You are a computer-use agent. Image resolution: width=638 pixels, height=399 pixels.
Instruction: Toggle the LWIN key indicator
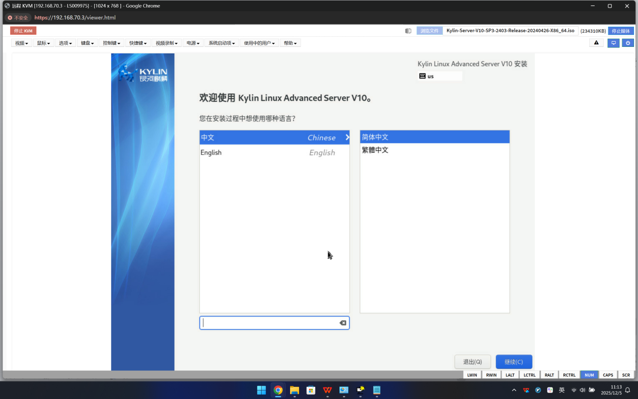[x=472, y=375]
